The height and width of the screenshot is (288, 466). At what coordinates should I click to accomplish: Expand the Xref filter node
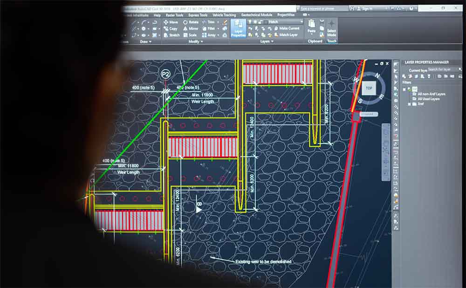click(409, 104)
